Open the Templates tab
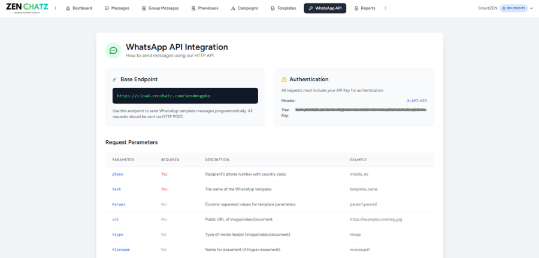The width and height of the screenshot is (539, 258). point(283,8)
